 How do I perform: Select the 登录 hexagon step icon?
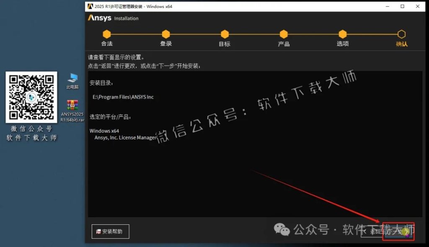pyautogui.click(x=166, y=35)
